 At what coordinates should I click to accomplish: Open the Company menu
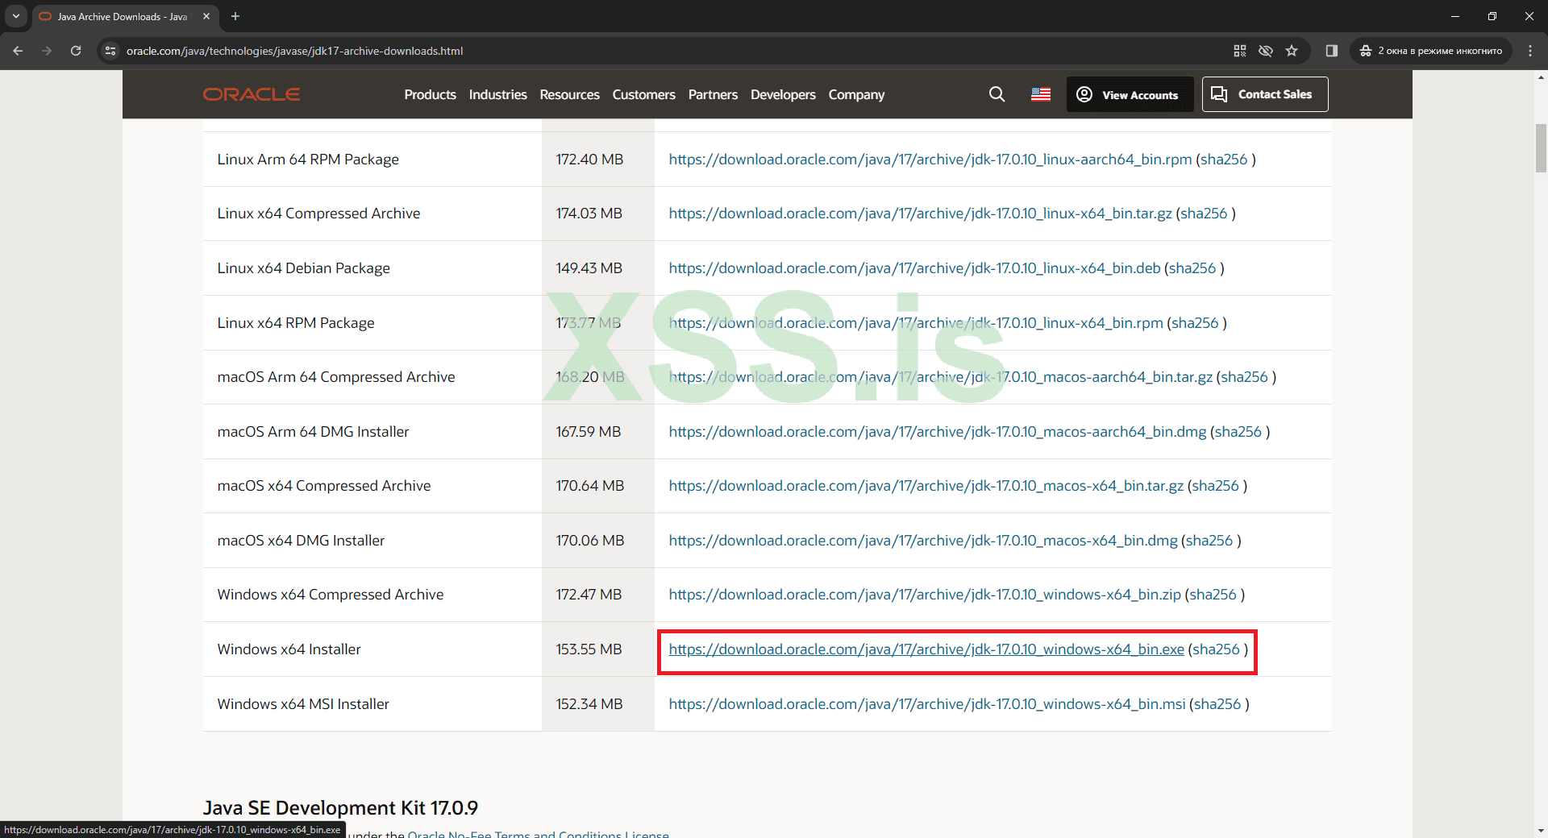pos(857,94)
